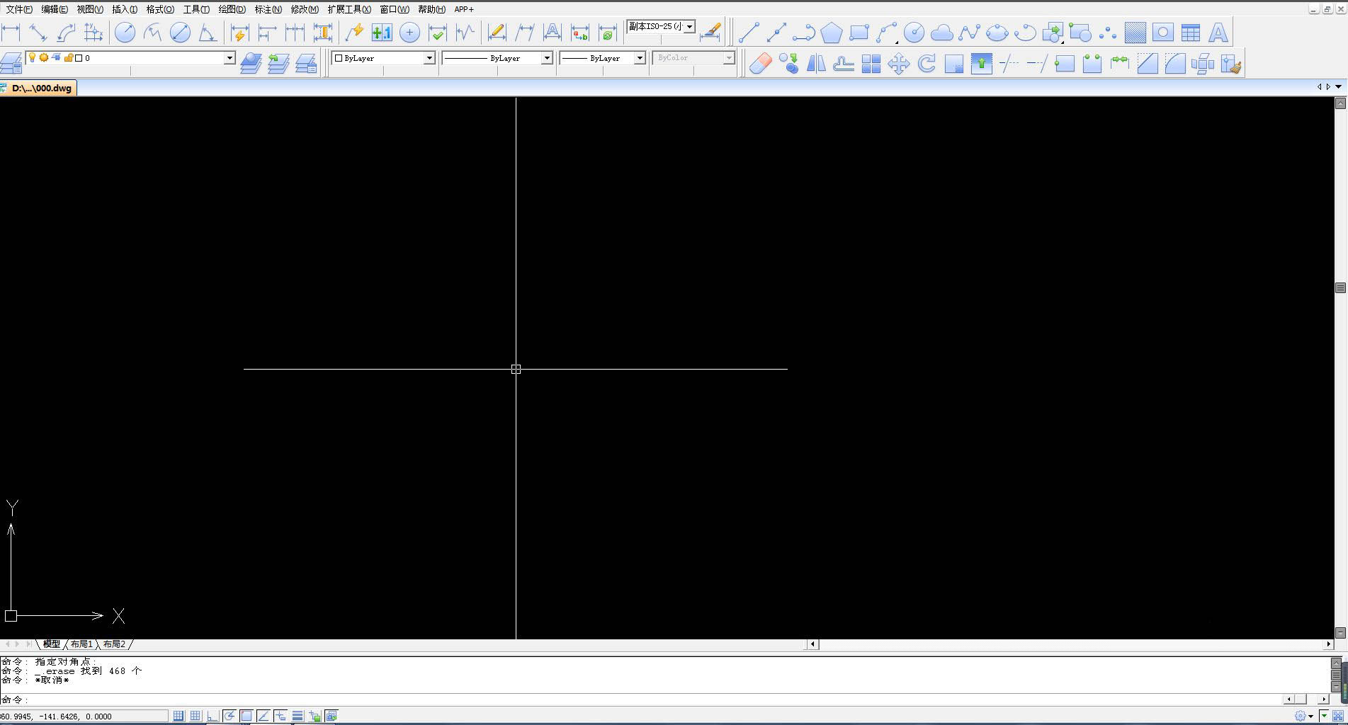The width and height of the screenshot is (1348, 725).
Task: Click the horizontal scrollbar right arrow
Action: [1328, 644]
